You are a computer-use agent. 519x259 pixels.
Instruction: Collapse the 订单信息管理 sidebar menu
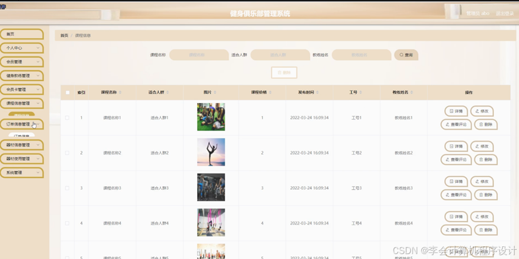21,125
